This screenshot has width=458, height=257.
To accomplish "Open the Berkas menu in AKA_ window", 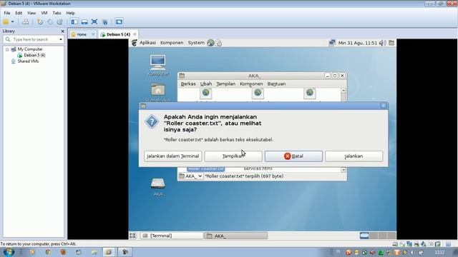I will [188, 84].
